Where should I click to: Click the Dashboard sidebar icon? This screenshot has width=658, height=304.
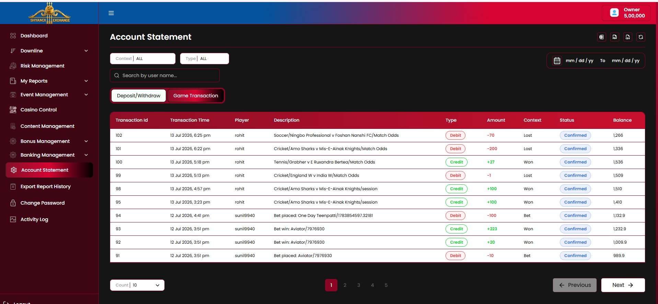[x=13, y=36]
